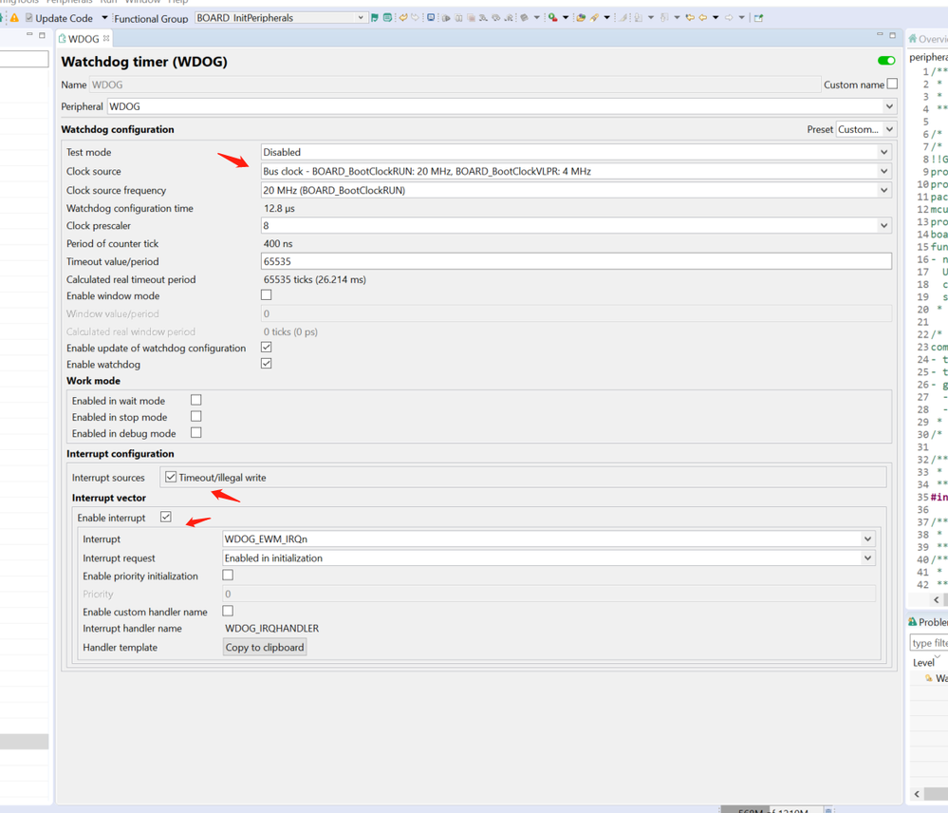Switch to the Overview tab

click(x=928, y=39)
